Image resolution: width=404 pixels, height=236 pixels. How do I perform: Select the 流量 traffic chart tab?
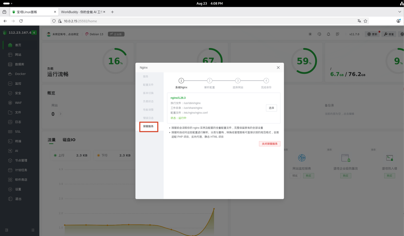(x=52, y=140)
